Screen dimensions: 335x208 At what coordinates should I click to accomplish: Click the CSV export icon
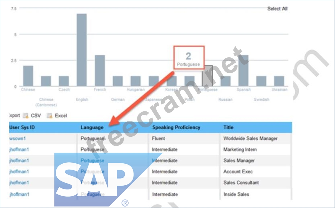[26, 116]
